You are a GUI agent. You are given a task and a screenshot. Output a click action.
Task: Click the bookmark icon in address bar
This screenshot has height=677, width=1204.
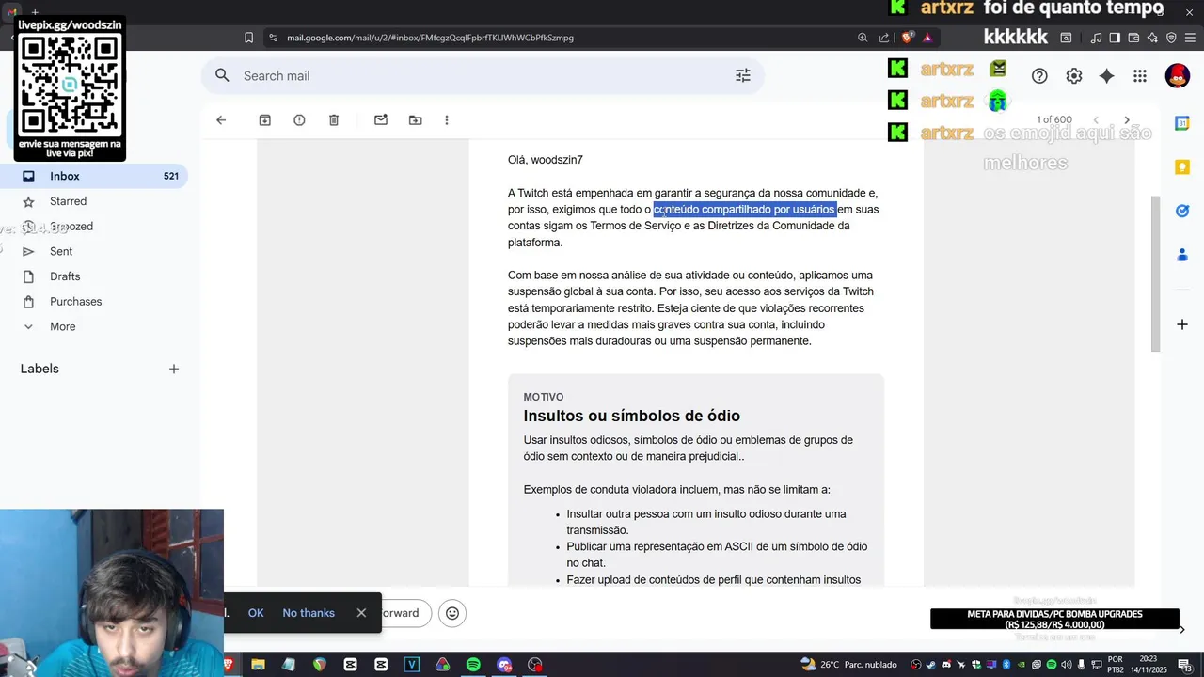point(248,38)
